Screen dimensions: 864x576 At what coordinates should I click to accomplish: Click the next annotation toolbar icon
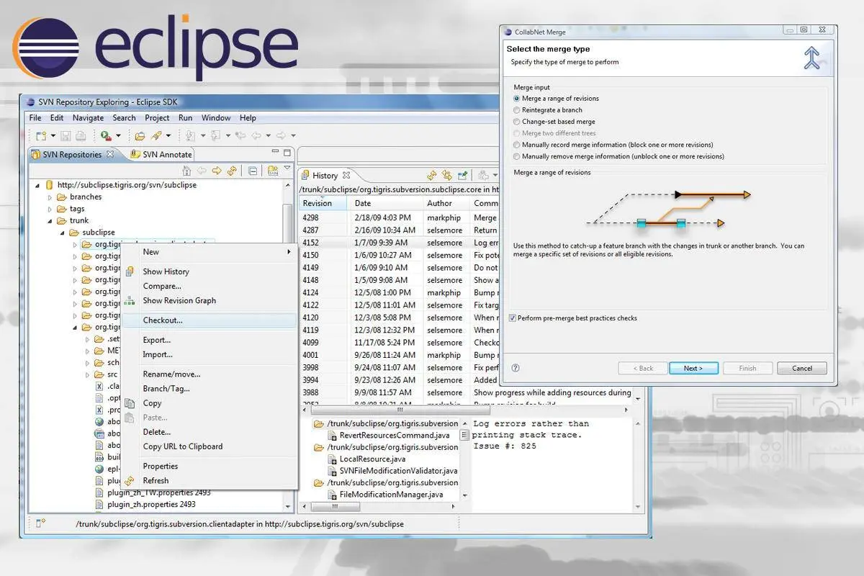tap(191, 135)
